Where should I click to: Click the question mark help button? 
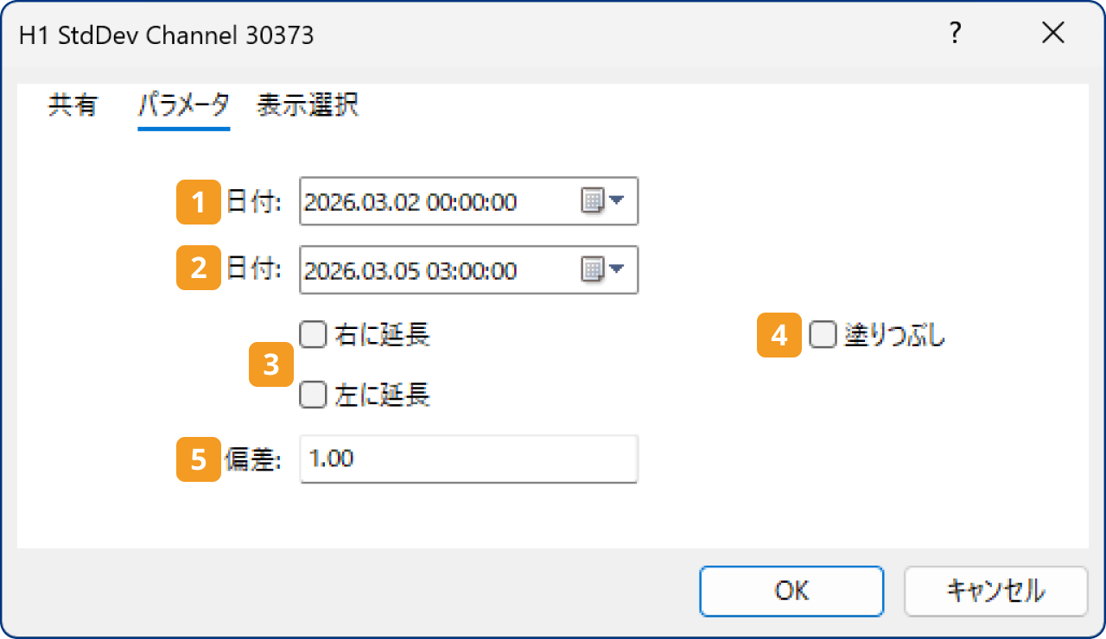point(955,35)
